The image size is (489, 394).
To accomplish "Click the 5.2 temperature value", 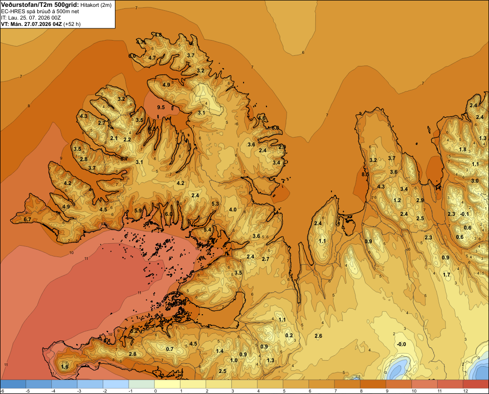I will pyautogui.click(x=134, y=331).
